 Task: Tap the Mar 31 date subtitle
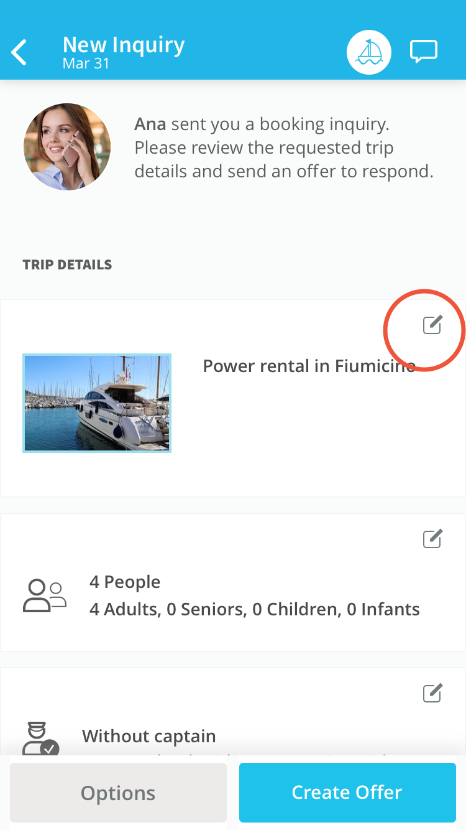point(86,63)
